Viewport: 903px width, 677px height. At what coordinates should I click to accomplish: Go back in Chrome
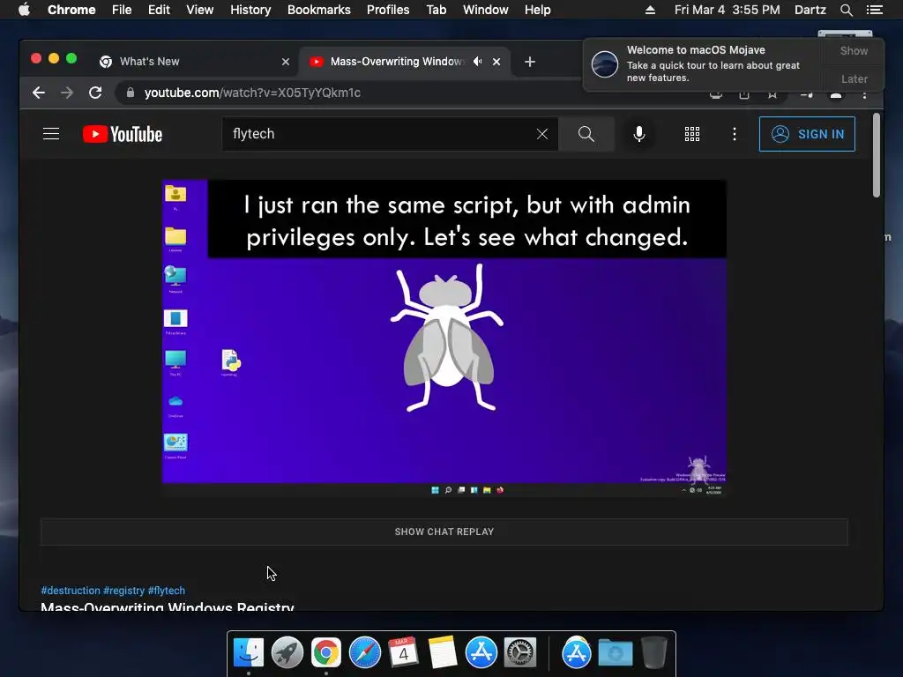coord(39,93)
